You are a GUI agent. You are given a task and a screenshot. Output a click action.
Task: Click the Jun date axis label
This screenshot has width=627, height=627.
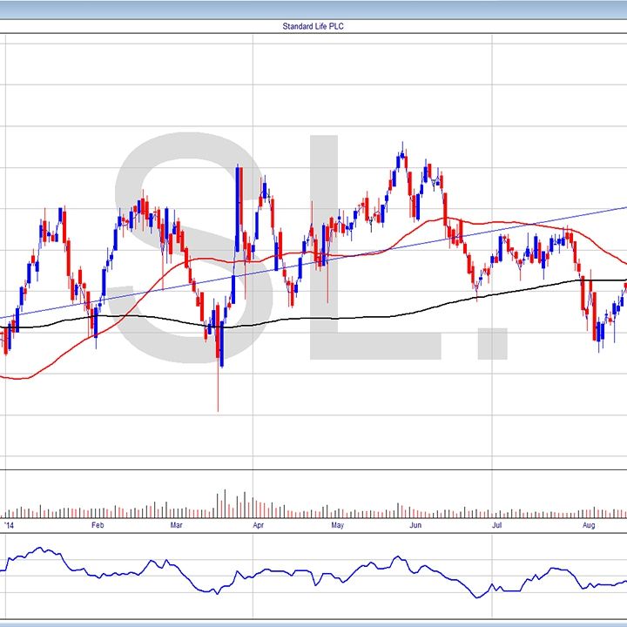416,526
